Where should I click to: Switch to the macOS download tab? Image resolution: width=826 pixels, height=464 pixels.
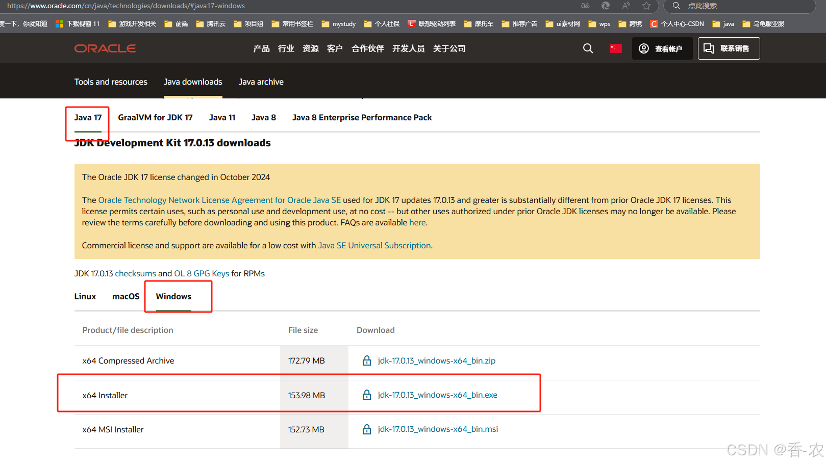tap(126, 296)
